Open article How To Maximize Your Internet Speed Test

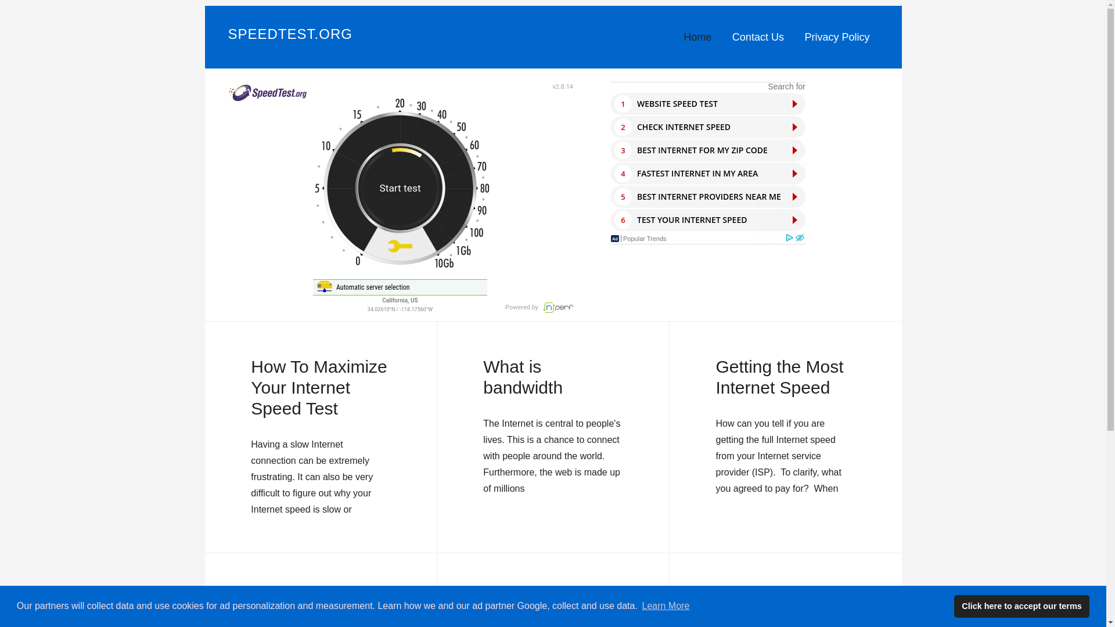tap(319, 388)
